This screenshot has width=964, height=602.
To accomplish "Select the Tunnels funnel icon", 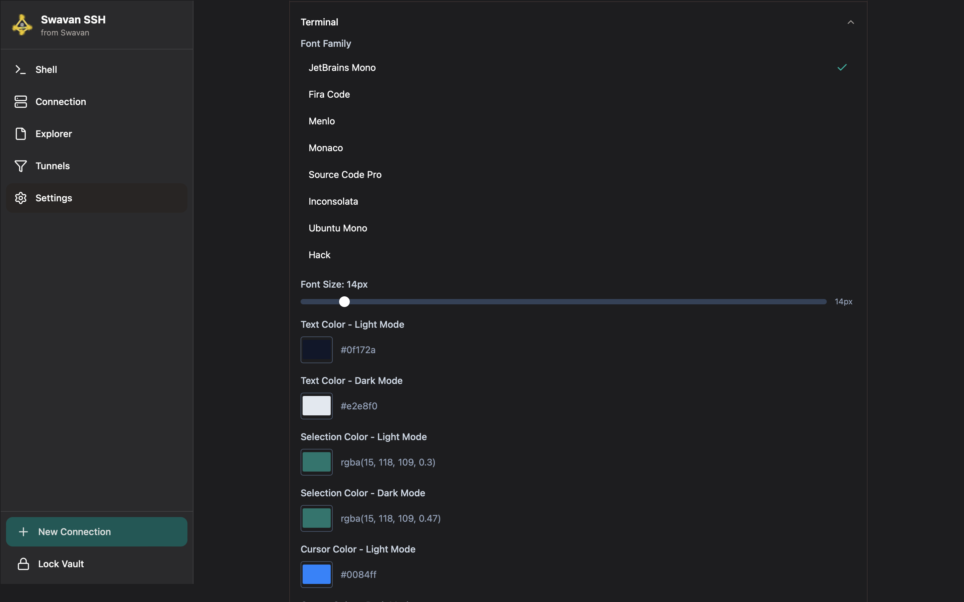I will coord(21,166).
